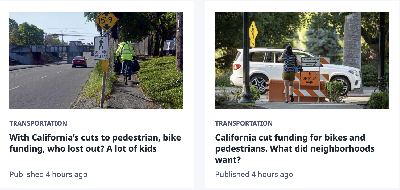Open the 'who lost out? A lot of kids' headline

point(95,143)
